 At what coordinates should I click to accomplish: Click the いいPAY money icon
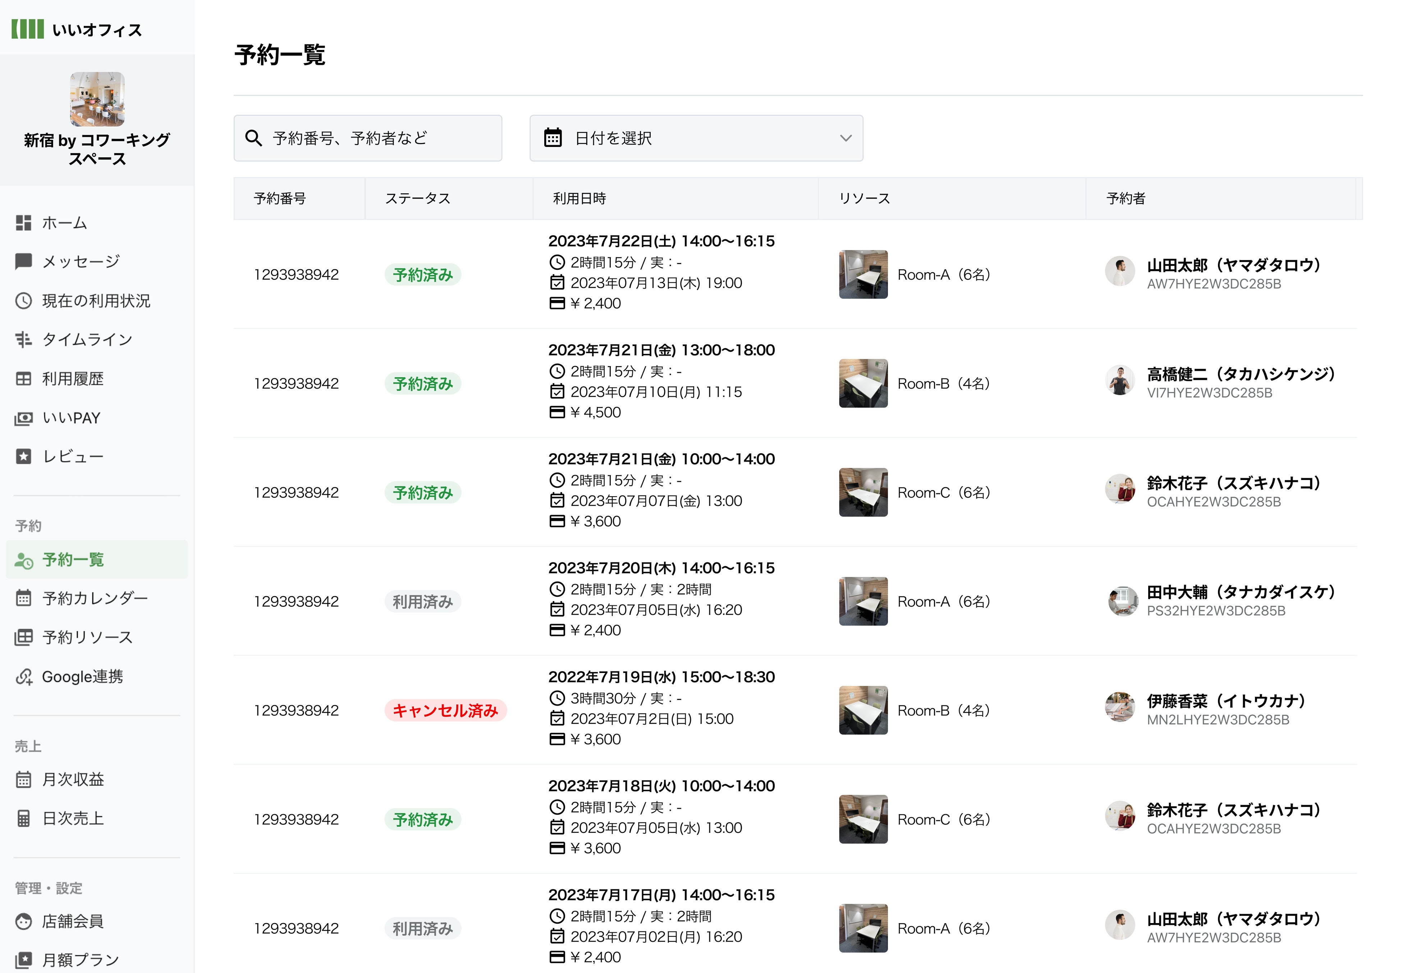tap(23, 418)
